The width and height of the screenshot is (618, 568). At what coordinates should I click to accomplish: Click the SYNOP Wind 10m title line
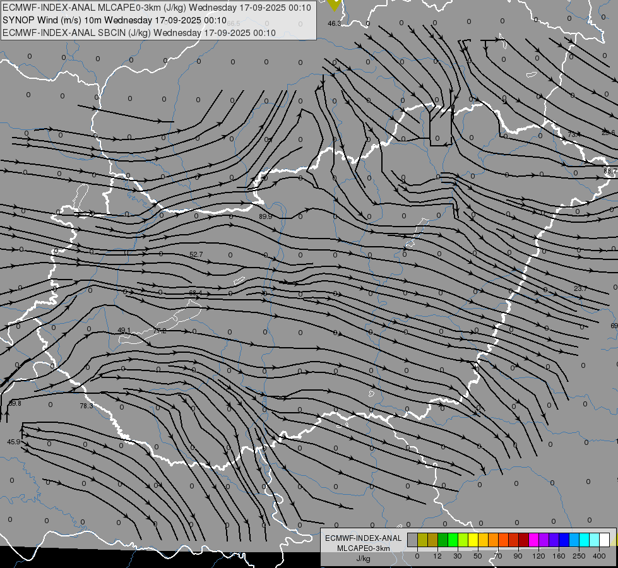[115, 20]
